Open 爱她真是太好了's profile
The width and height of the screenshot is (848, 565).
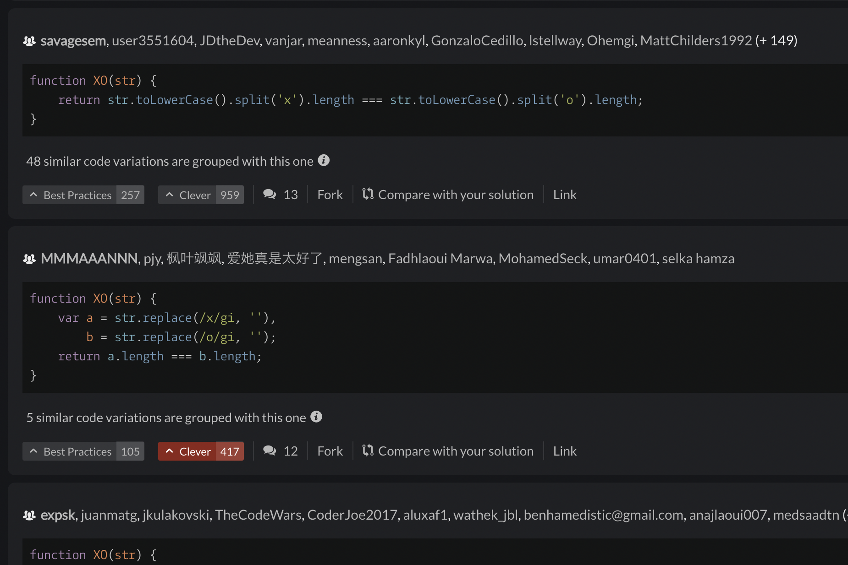tap(275, 259)
